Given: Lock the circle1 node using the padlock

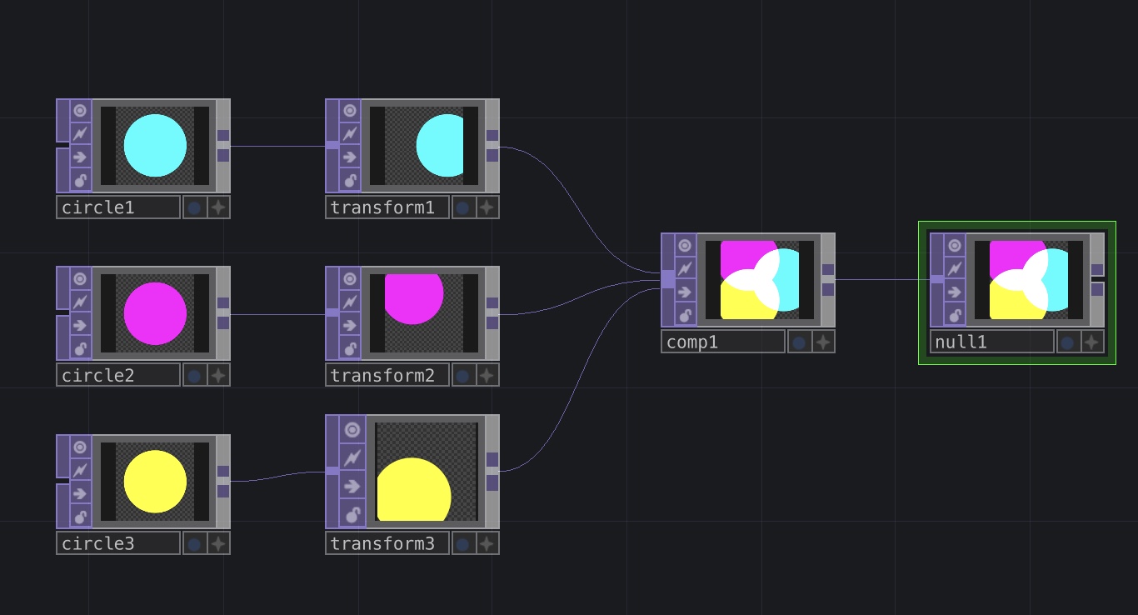Looking at the screenshot, I should click(x=81, y=180).
